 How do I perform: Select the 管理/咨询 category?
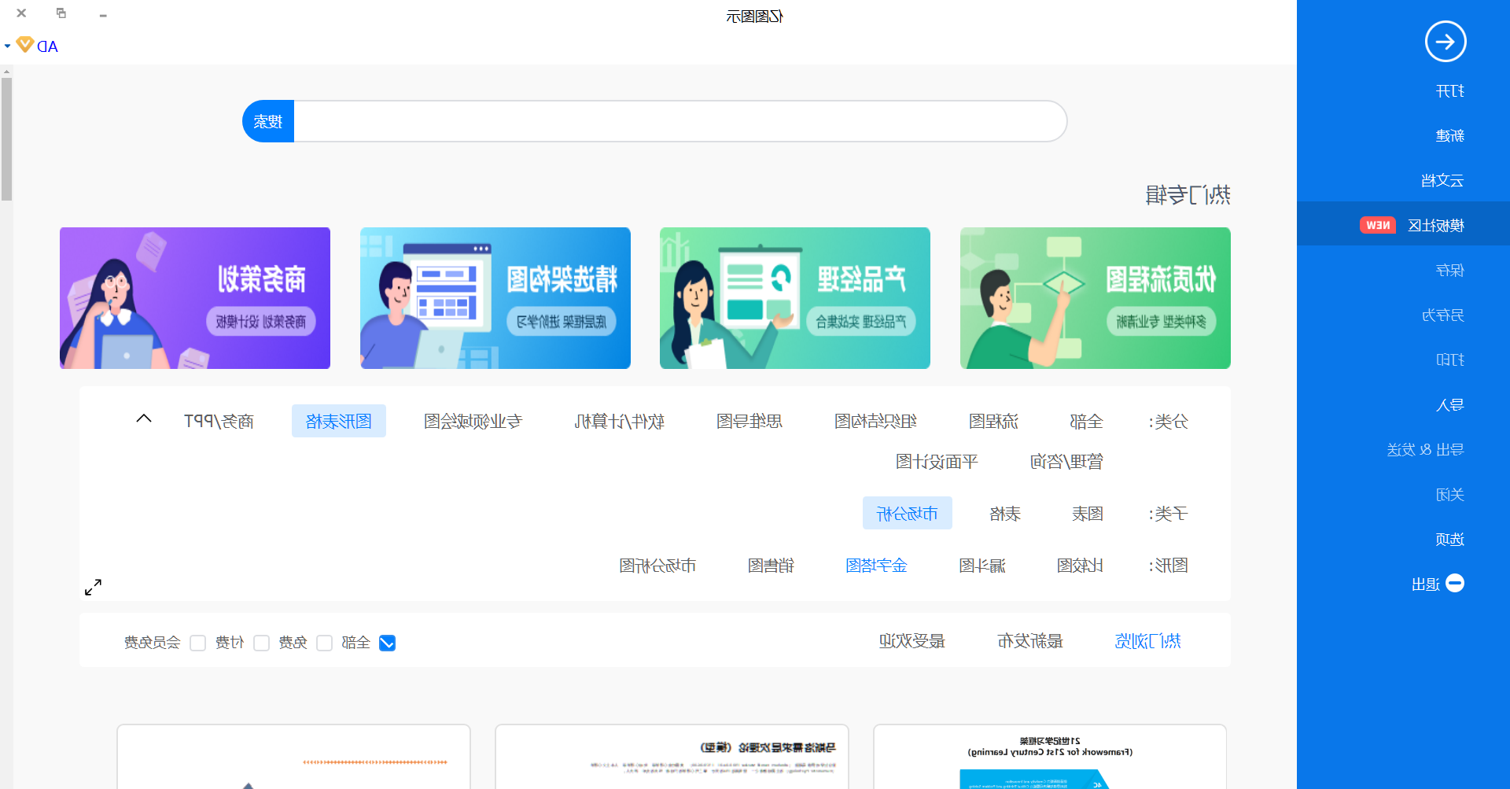1067,462
